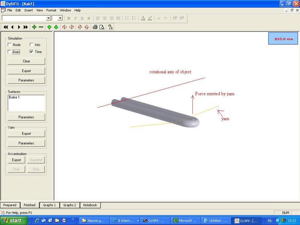This screenshot has height=225, width=300.
Task: Print the current view
Action: 95,27
